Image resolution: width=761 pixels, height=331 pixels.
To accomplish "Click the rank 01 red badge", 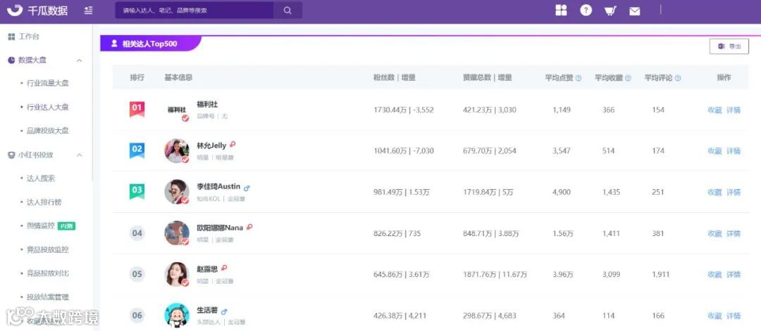I will click(137, 110).
